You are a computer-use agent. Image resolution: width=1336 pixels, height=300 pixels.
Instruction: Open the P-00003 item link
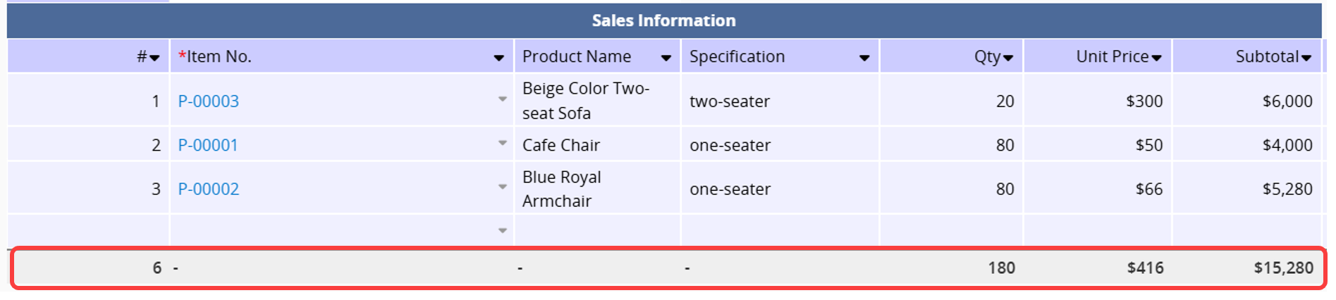coord(208,101)
